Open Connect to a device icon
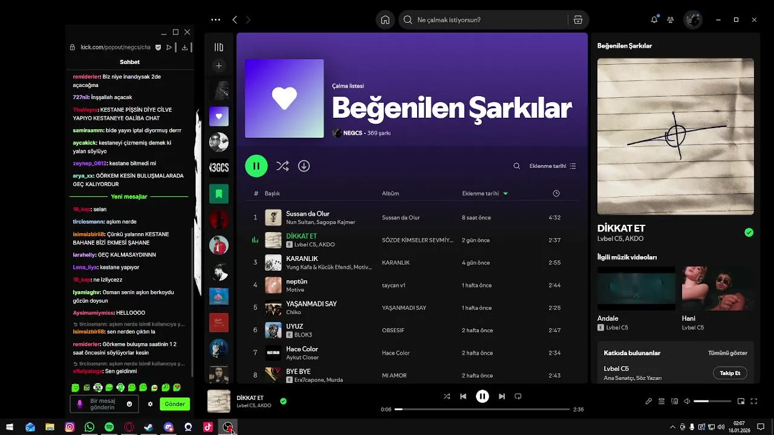The height and width of the screenshot is (435, 774). pos(675,401)
